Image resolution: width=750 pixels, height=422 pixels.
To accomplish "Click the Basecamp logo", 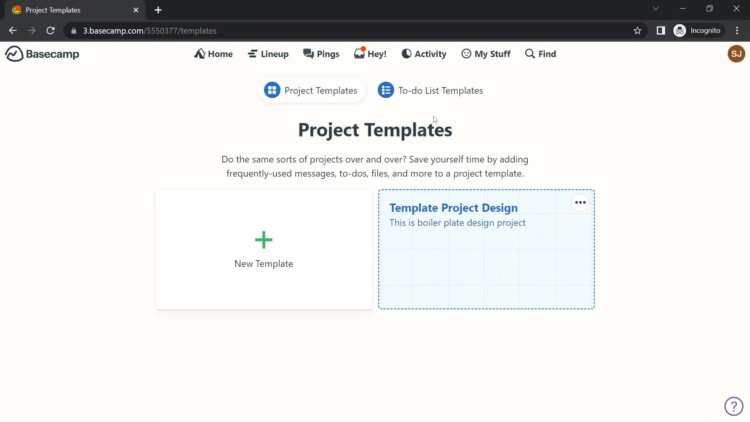I will [x=42, y=54].
